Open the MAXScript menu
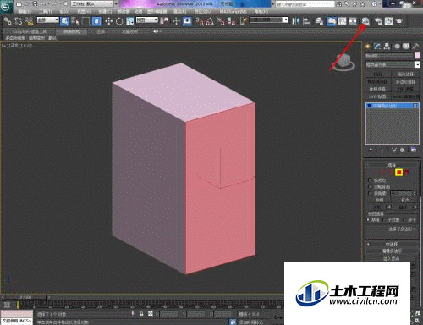The image size is (423, 325). coord(233,12)
